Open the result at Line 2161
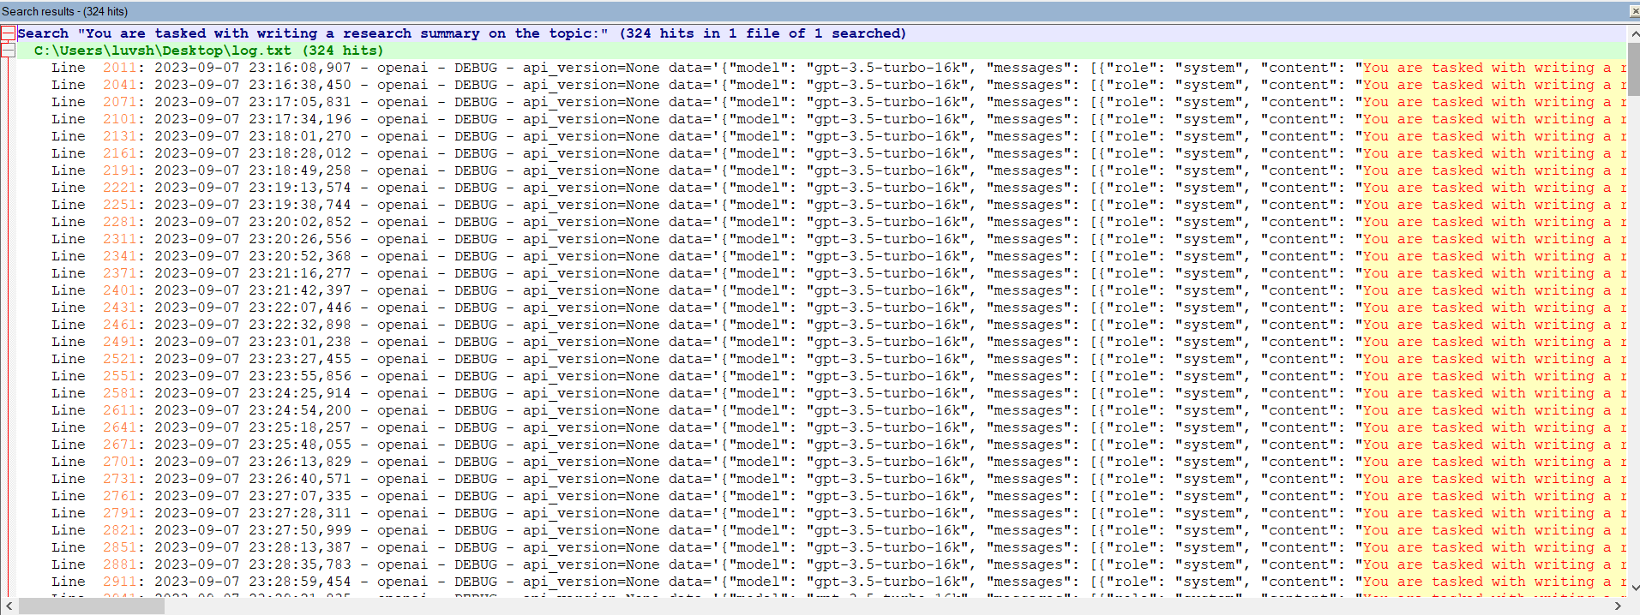The width and height of the screenshot is (1640, 615). coord(821,153)
